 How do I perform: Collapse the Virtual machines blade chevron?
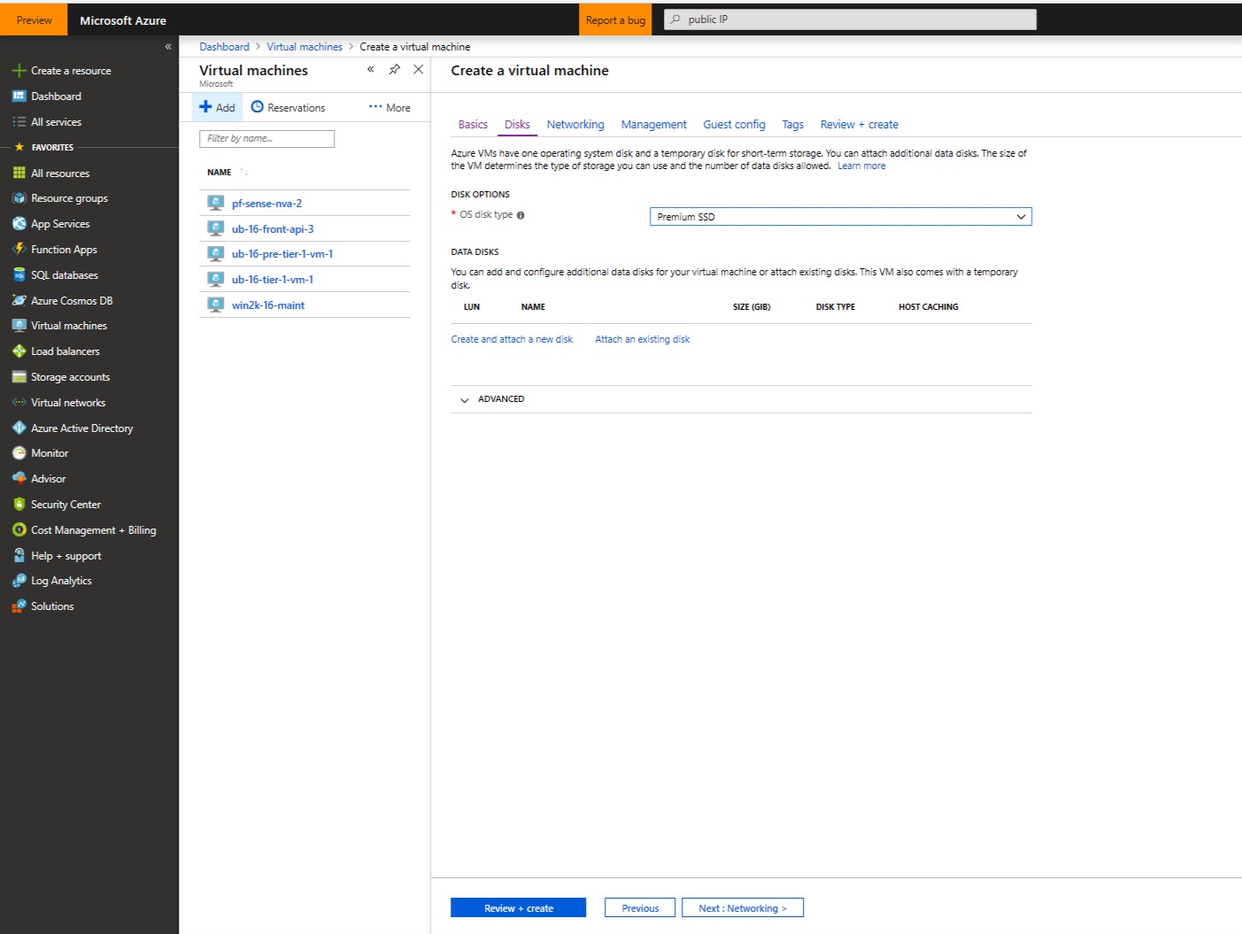(x=371, y=69)
